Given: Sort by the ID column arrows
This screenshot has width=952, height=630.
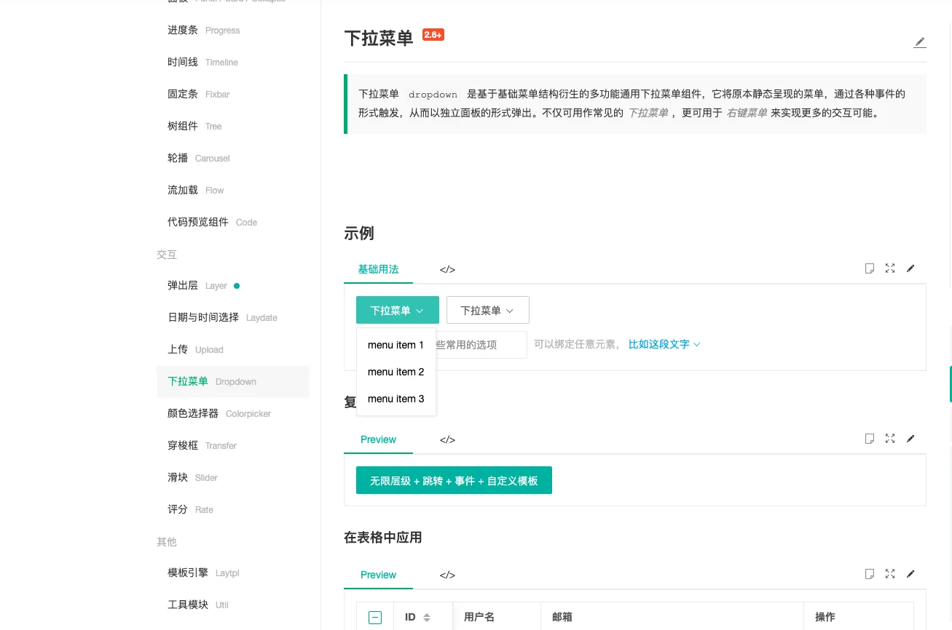Looking at the screenshot, I should [x=427, y=618].
